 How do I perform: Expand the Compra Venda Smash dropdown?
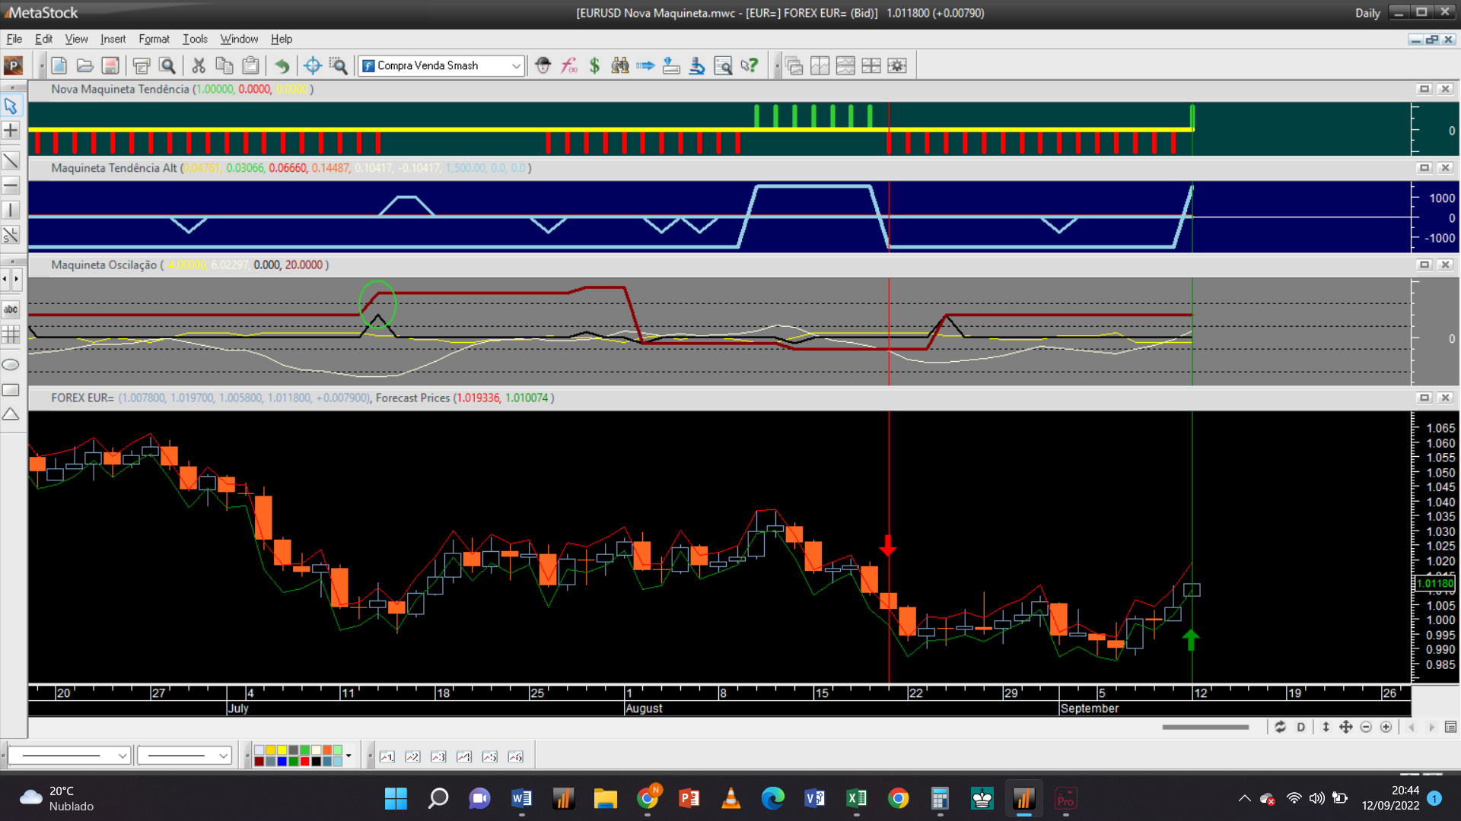point(516,66)
